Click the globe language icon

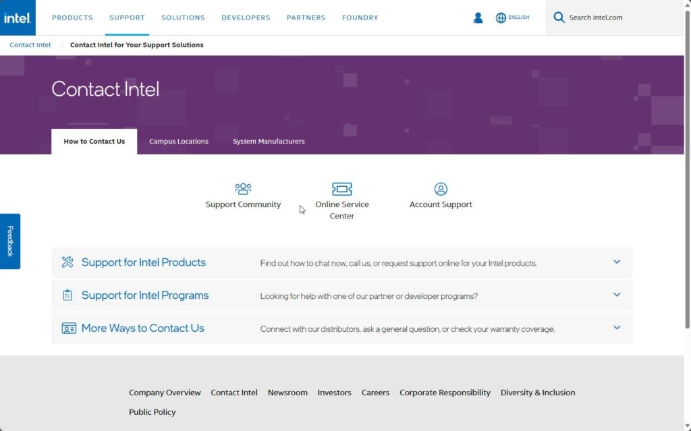click(x=501, y=18)
